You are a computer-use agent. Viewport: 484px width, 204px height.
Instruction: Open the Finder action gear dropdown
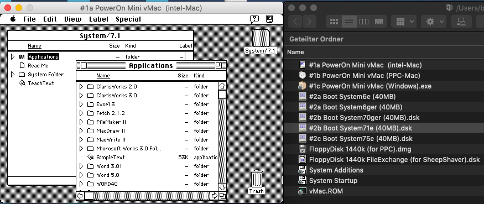(434, 22)
